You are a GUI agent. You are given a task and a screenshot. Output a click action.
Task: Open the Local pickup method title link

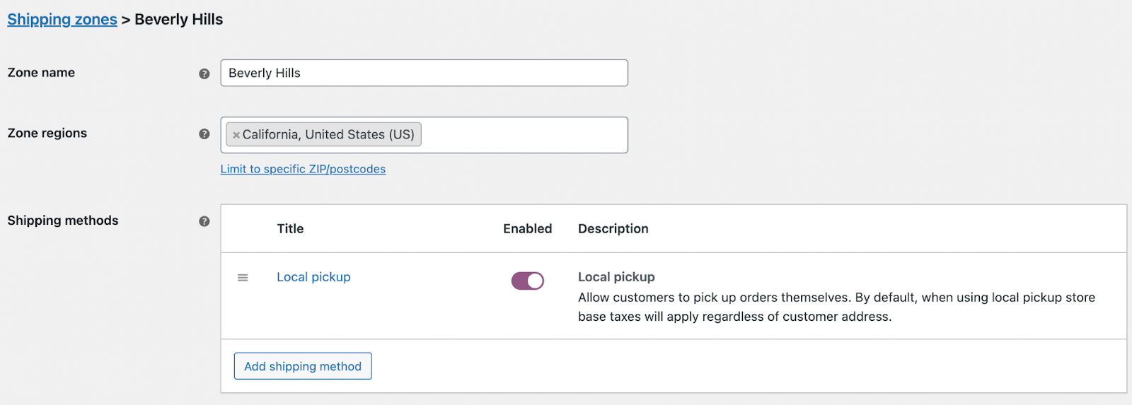[x=313, y=277]
